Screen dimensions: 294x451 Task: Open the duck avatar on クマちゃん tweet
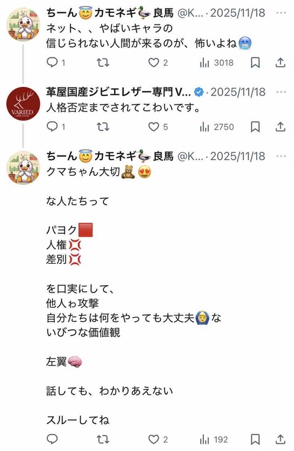click(x=23, y=168)
